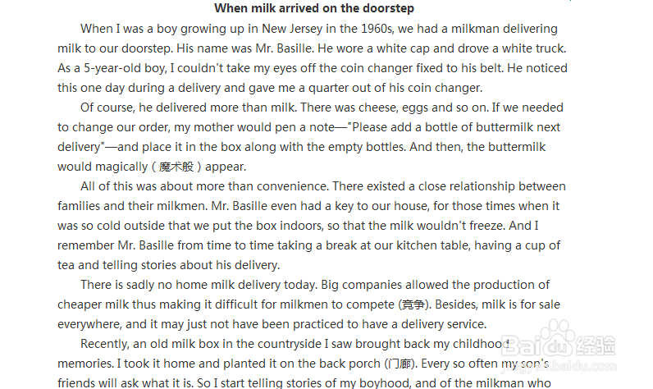Select the paragraph starting 'When I was a boy'
This screenshot has width=653, height=389.
click(313, 58)
